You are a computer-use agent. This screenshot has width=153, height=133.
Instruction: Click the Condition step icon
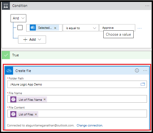point(6,6)
